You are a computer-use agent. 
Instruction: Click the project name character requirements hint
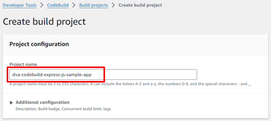(130, 84)
